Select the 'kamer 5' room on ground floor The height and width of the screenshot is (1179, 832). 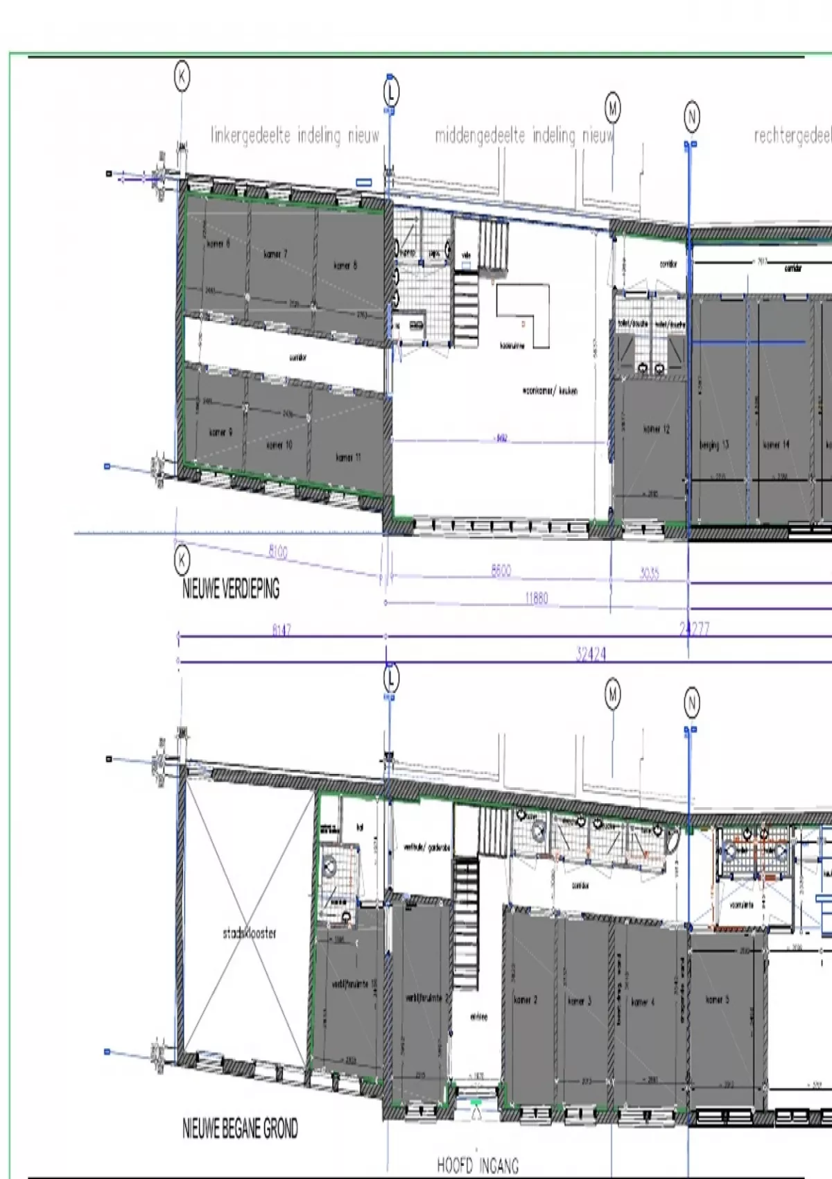click(x=718, y=999)
